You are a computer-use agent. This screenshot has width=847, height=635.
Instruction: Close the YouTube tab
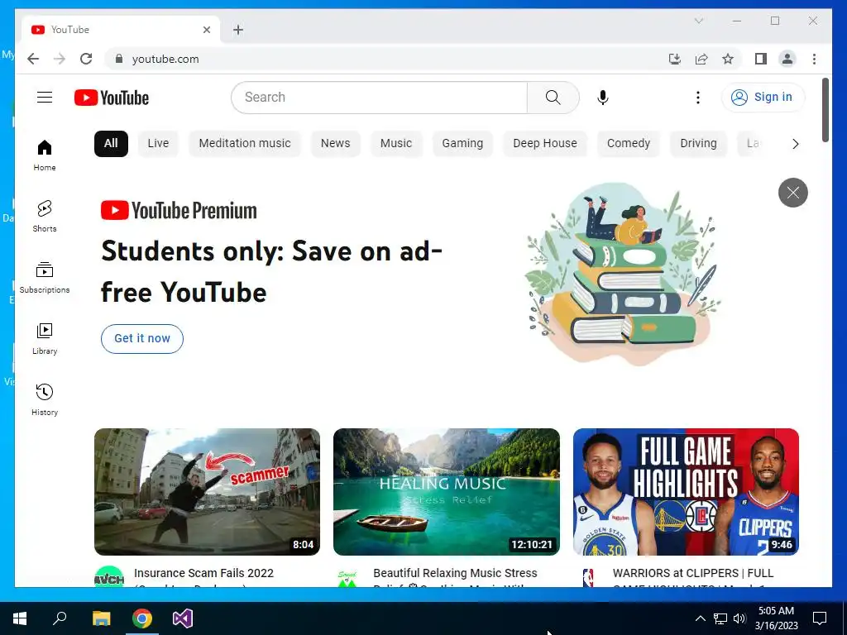click(x=206, y=30)
